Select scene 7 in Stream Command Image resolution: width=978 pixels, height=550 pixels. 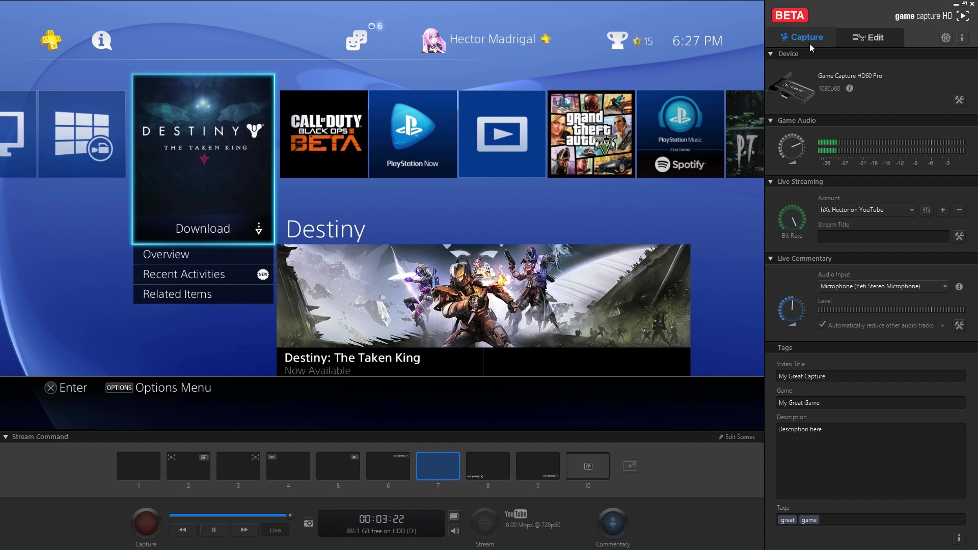click(x=438, y=465)
